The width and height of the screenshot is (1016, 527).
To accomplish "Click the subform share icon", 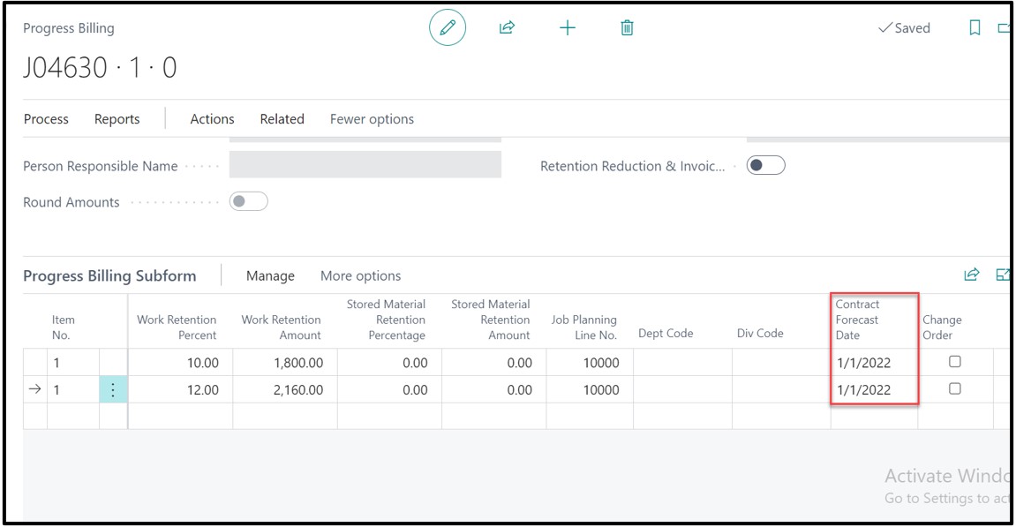I will [971, 275].
